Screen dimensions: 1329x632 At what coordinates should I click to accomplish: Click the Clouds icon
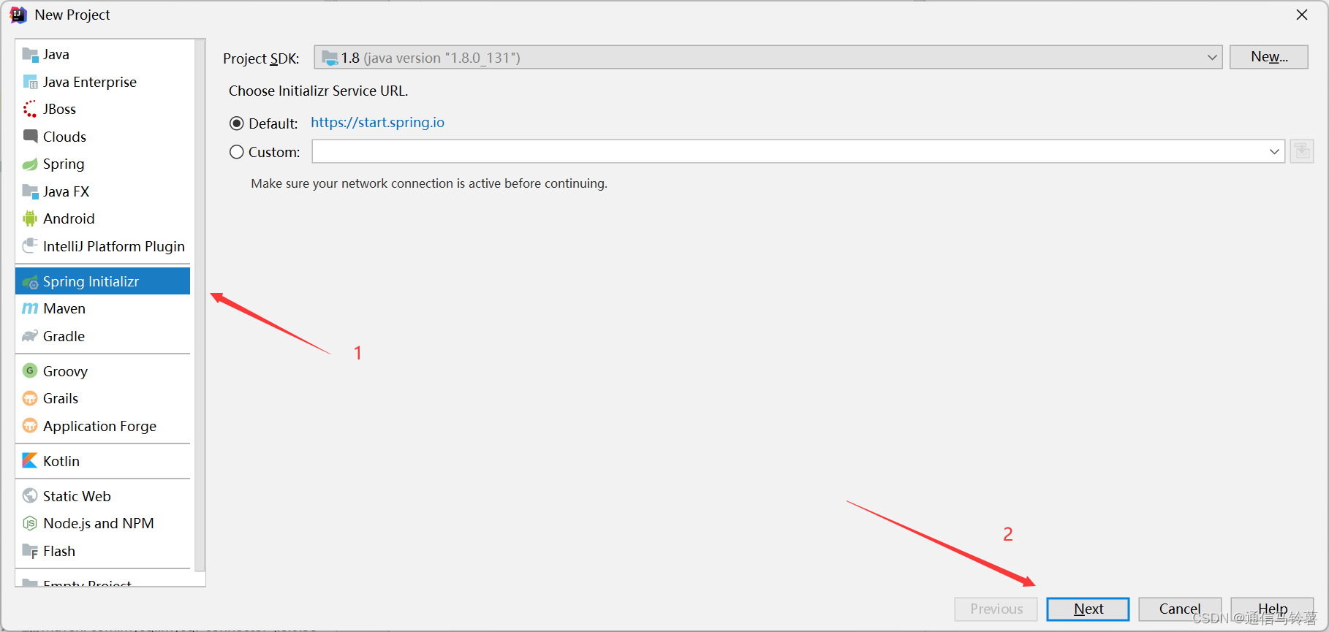30,137
